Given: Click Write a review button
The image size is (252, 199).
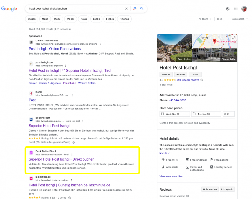Looking at the screenshot, I should [210, 189].
